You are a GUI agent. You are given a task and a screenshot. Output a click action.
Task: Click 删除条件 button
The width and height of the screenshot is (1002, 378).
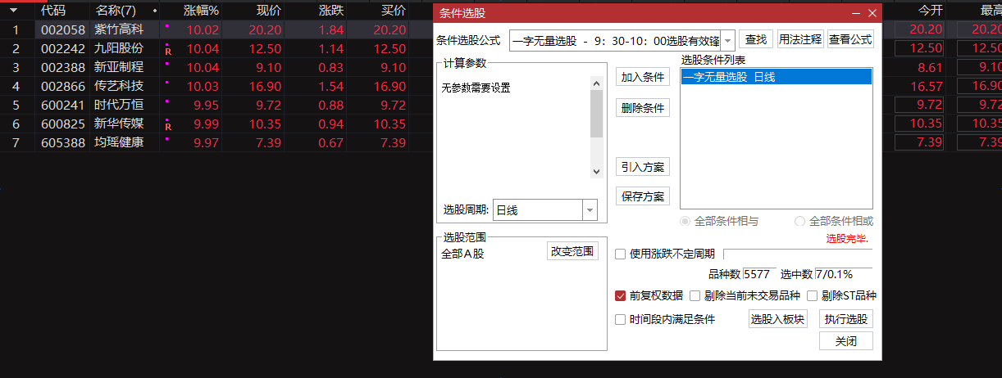643,108
